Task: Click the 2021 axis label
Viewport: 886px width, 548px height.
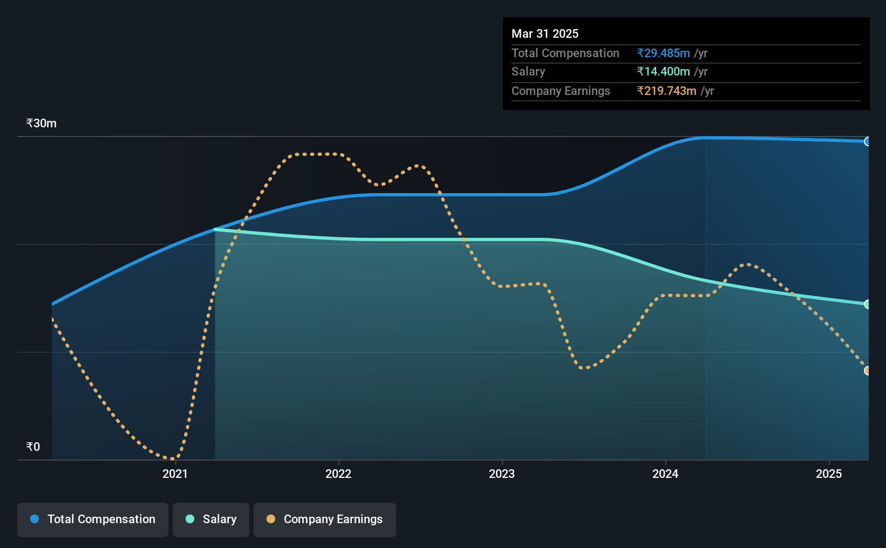Action: coord(175,474)
